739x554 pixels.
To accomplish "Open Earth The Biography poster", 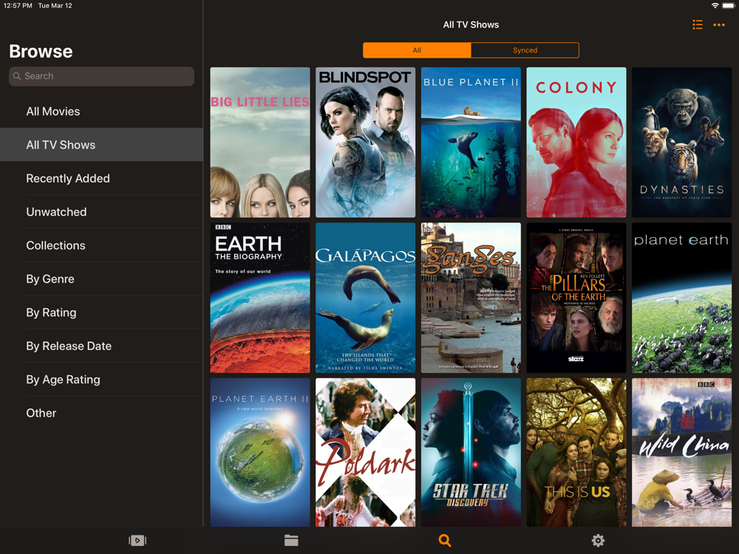I will 260,298.
